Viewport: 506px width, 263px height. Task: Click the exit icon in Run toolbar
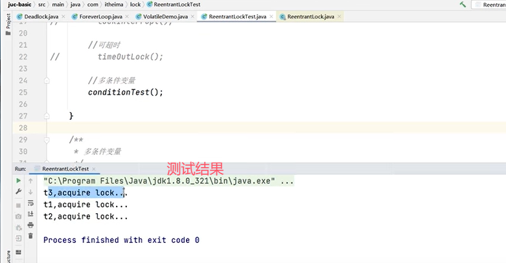[x=18, y=238]
